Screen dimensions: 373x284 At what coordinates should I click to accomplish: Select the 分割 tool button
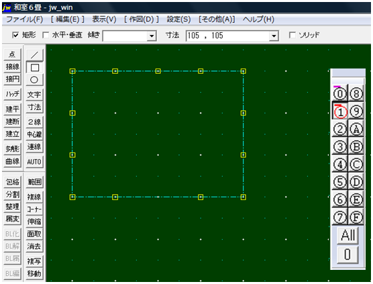tap(12, 194)
